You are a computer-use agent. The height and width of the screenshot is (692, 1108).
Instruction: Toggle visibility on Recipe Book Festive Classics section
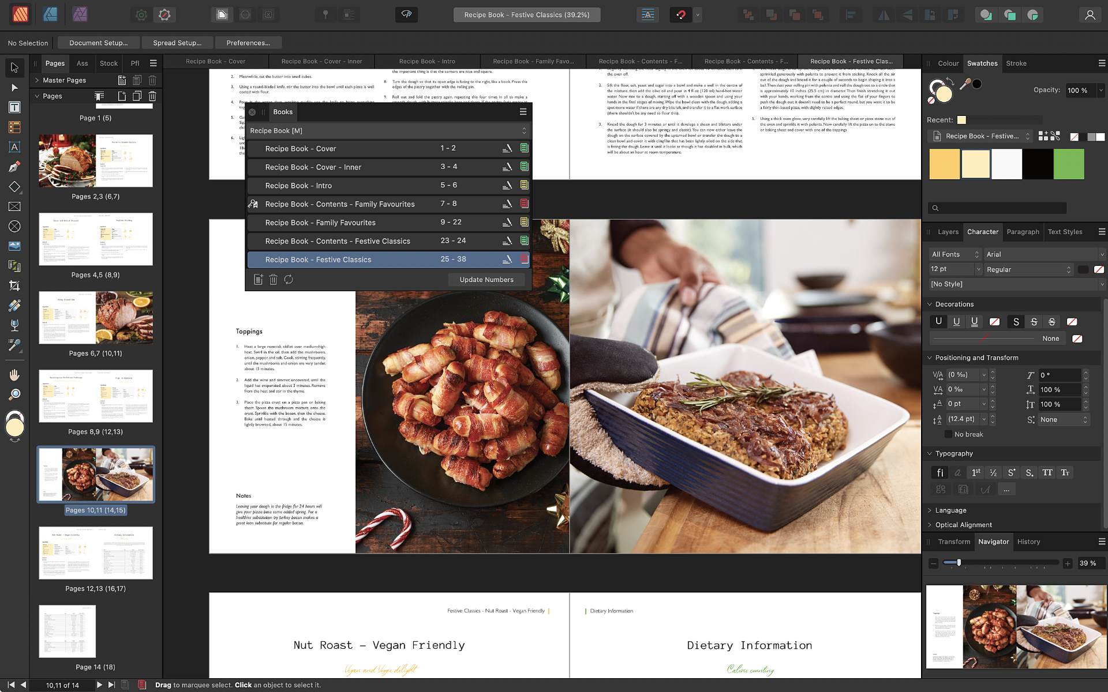point(524,259)
